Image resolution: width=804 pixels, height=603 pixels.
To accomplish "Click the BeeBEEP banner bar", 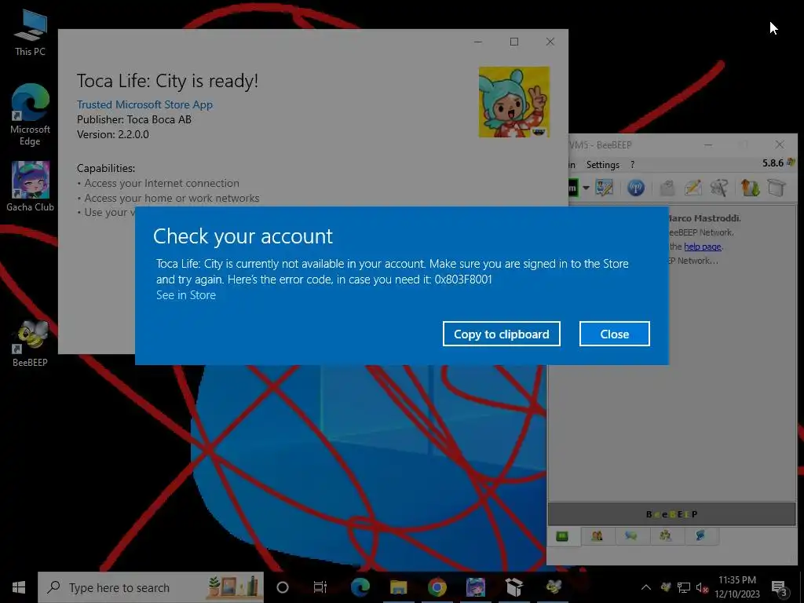I will (x=672, y=514).
